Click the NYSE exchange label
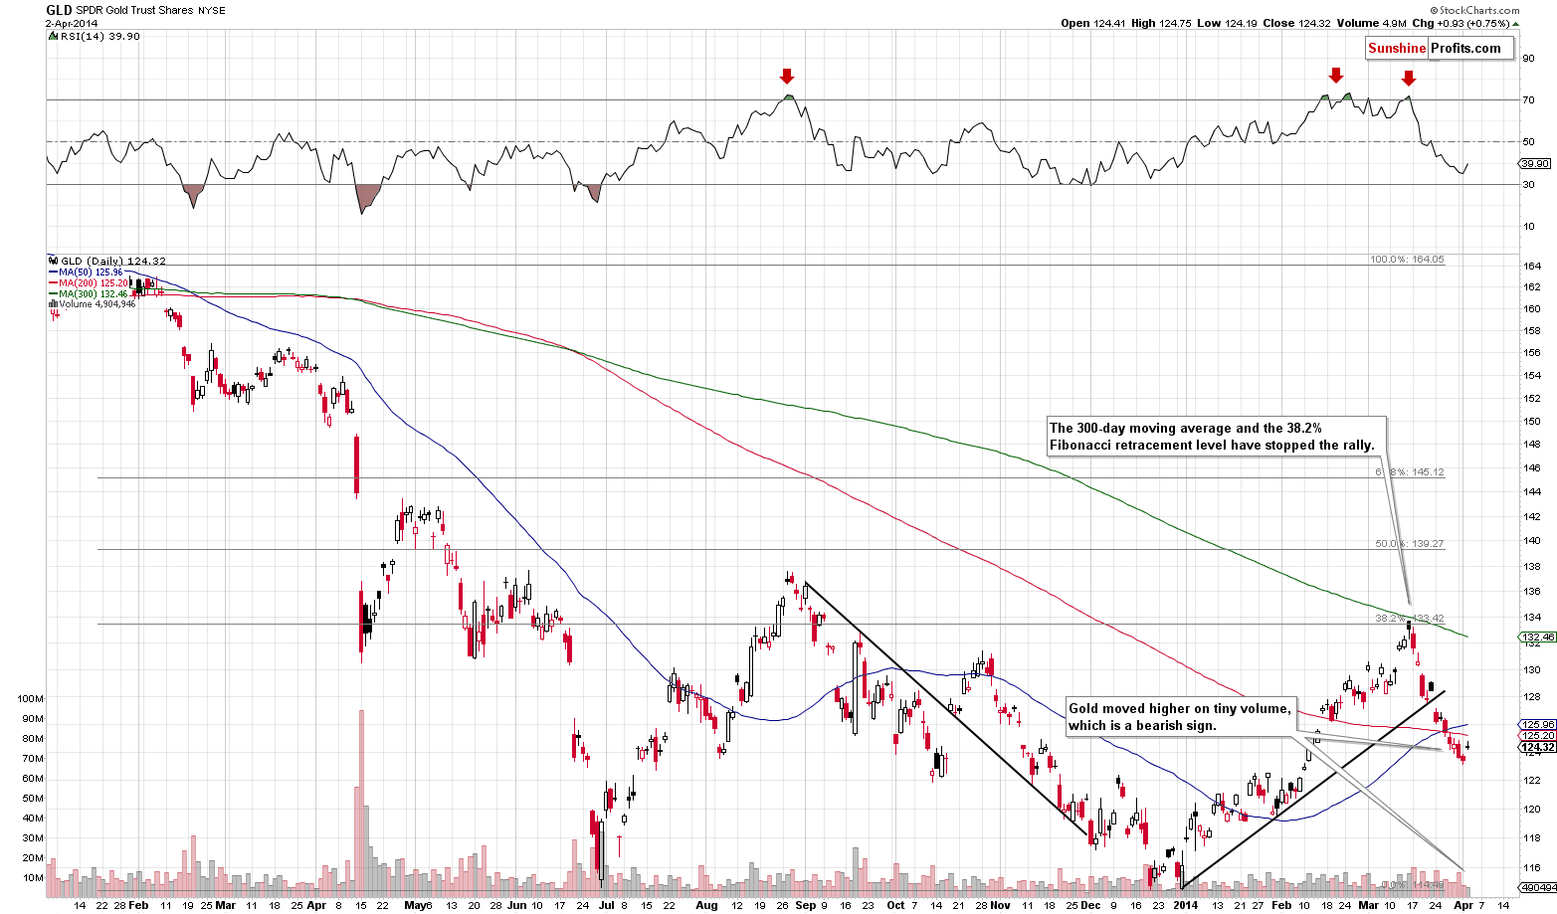 coord(212,11)
